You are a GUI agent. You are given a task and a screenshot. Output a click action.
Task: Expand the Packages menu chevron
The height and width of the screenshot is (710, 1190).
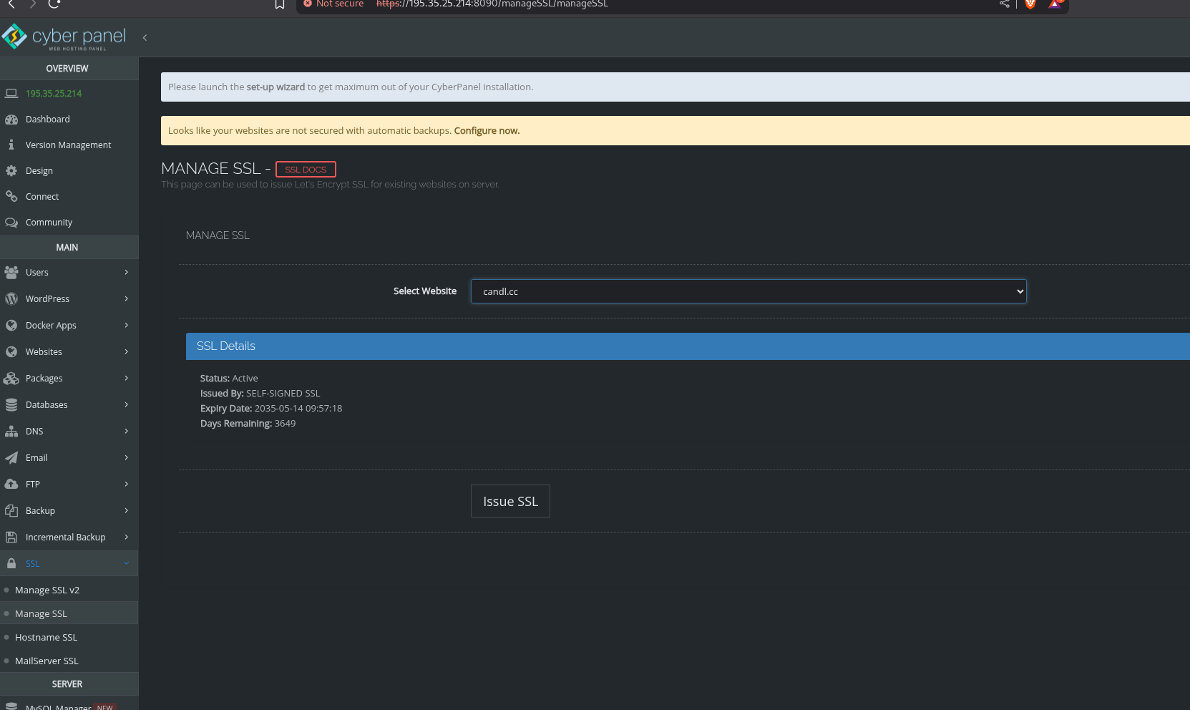tap(126, 378)
